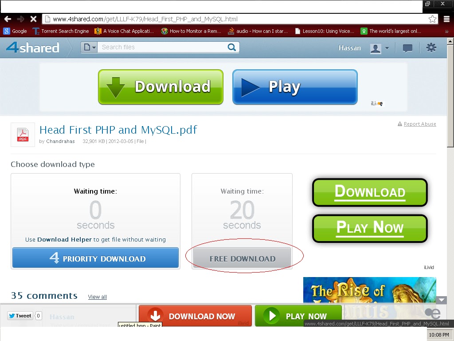Click the green PLAY NOW sidebar button

click(x=370, y=228)
